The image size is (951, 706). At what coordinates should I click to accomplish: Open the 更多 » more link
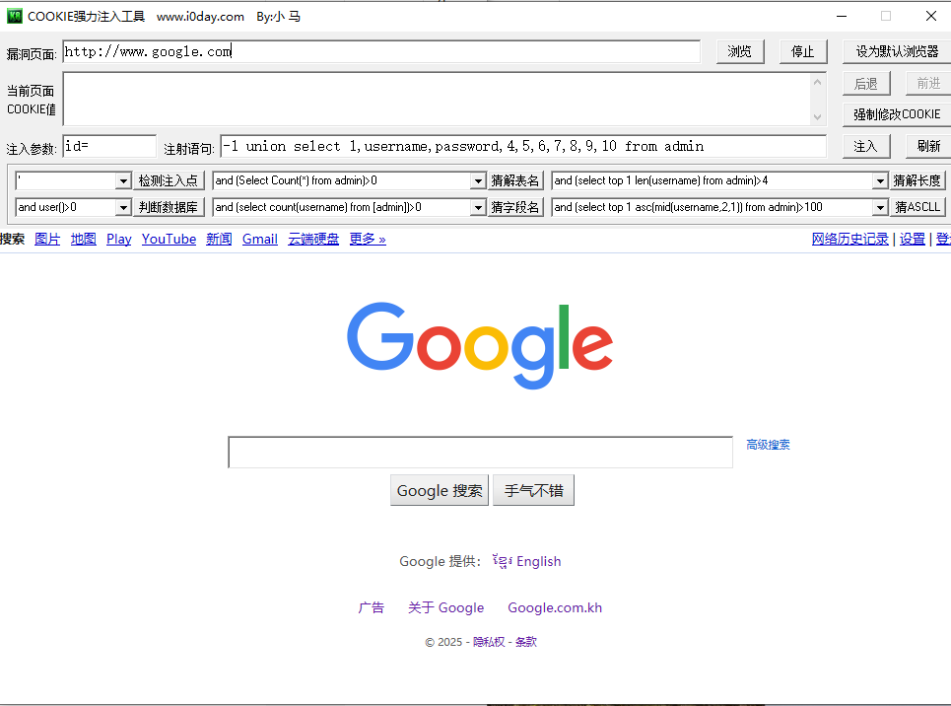tap(368, 240)
